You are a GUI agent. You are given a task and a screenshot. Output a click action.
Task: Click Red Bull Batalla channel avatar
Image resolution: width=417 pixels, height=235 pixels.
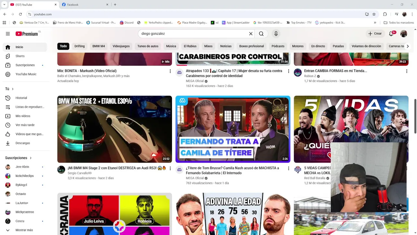coord(298,169)
